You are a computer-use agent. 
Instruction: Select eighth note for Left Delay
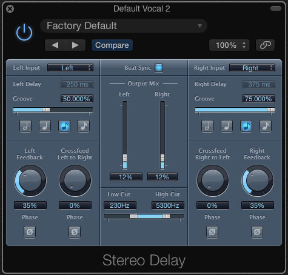64,126
